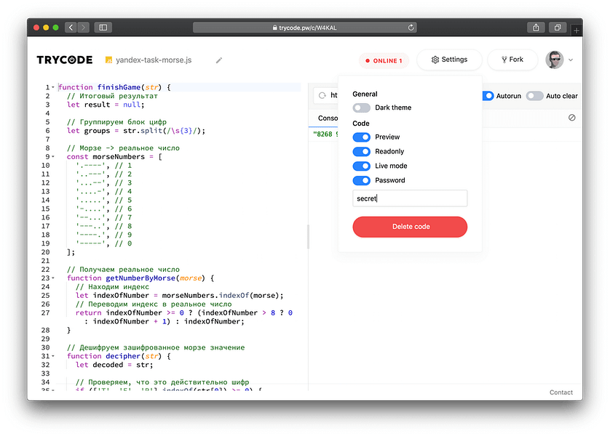Image resolution: width=610 pixels, height=436 pixels.
Task: Click the user avatar photo
Action: [x=555, y=60]
